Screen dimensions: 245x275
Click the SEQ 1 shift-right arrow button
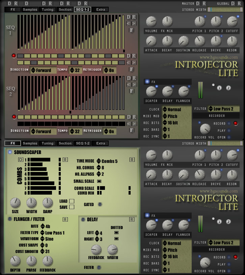point(134,24)
